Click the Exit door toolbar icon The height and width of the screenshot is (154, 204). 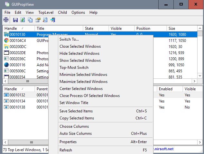(x=53, y=20)
